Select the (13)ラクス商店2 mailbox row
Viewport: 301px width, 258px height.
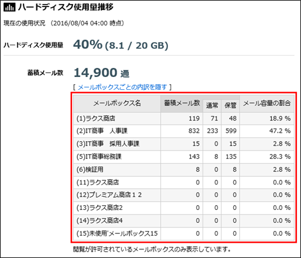pos(184,208)
